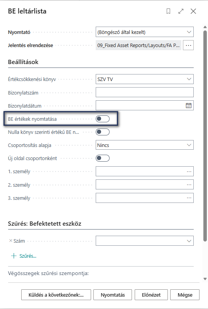Expand the Értékcsökkenési könyv dropdown
Screen dimensions: 208x309
point(144,79)
